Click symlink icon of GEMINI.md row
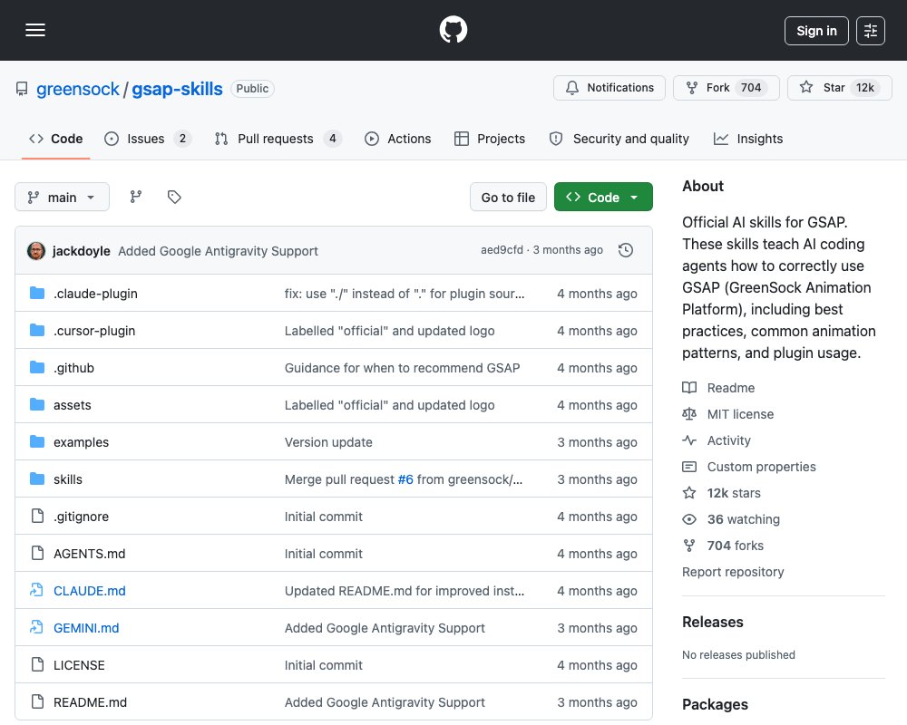This screenshot has height=725, width=907. click(36, 627)
